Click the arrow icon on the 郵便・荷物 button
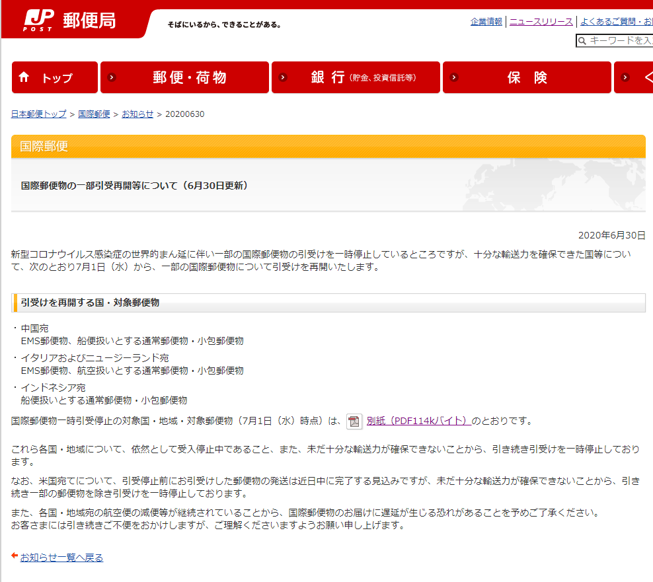 pyautogui.click(x=112, y=77)
